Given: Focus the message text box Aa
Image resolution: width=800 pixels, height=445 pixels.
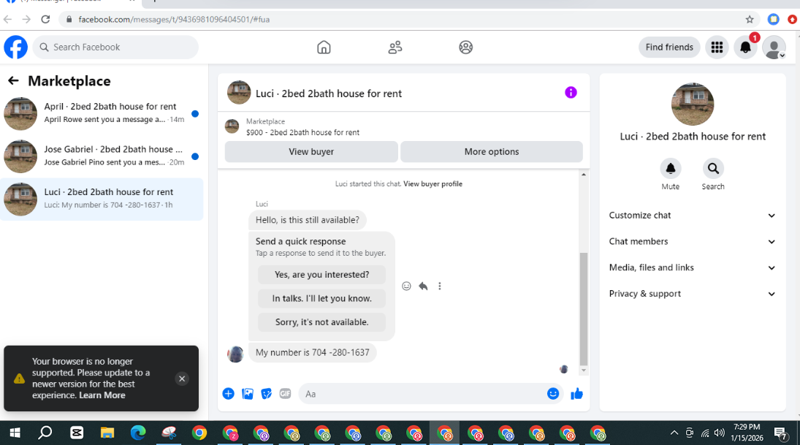Looking at the screenshot, I should [422, 393].
